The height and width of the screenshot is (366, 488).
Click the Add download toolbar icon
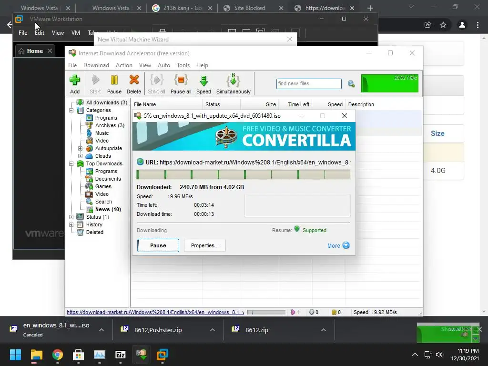point(75,83)
